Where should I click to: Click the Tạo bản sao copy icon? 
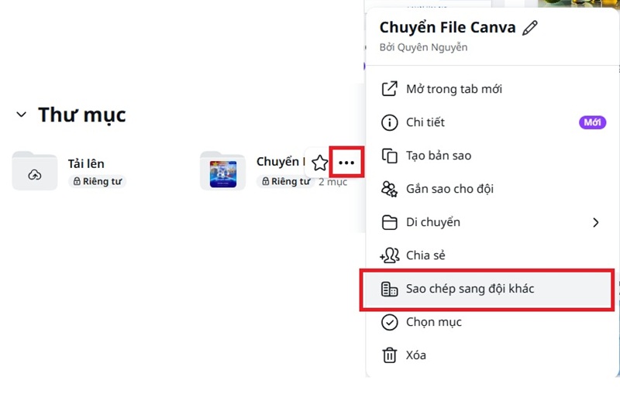click(x=390, y=156)
